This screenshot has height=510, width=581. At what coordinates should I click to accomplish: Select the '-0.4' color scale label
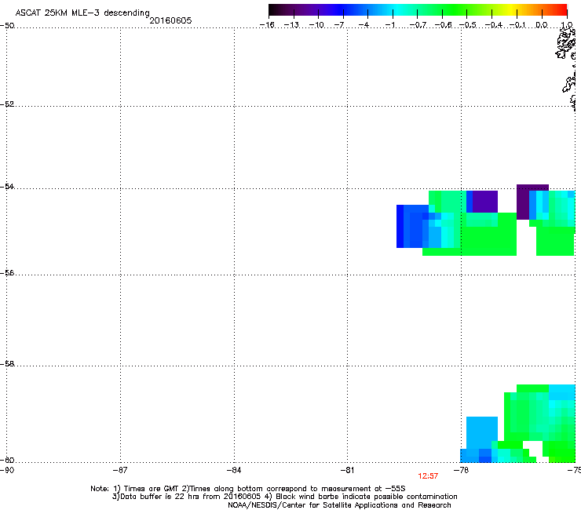(493, 25)
